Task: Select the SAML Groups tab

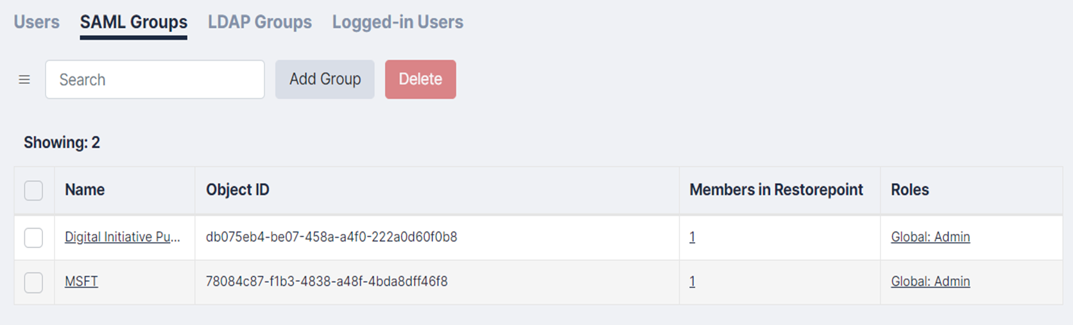Action: coord(133,22)
